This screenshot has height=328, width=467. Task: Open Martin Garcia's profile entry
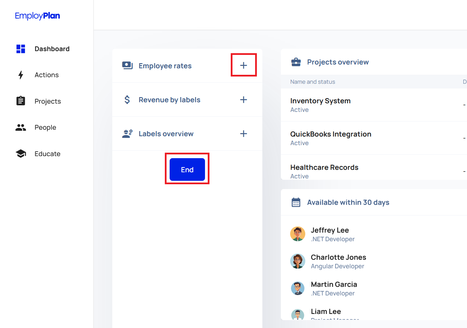[333, 284]
